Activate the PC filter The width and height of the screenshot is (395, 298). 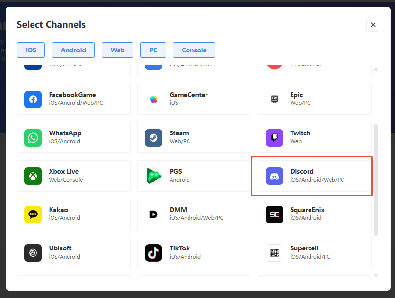(153, 50)
